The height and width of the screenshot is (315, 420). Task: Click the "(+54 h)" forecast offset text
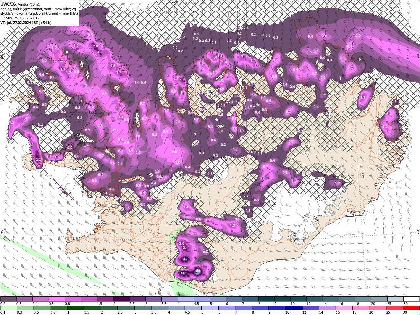[45, 23]
